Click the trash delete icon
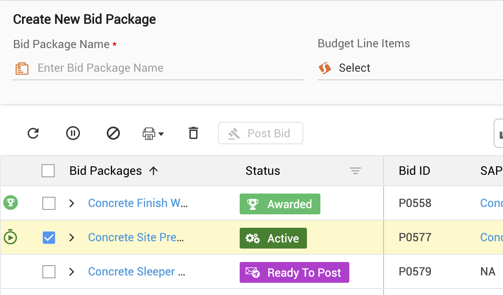The image size is (503, 295). tap(193, 133)
